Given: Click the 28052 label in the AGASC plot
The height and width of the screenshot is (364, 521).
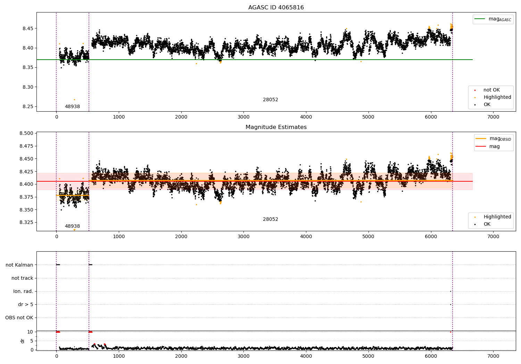Looking at the screenshot, I should pyautogui.click(x=270, y=99).
